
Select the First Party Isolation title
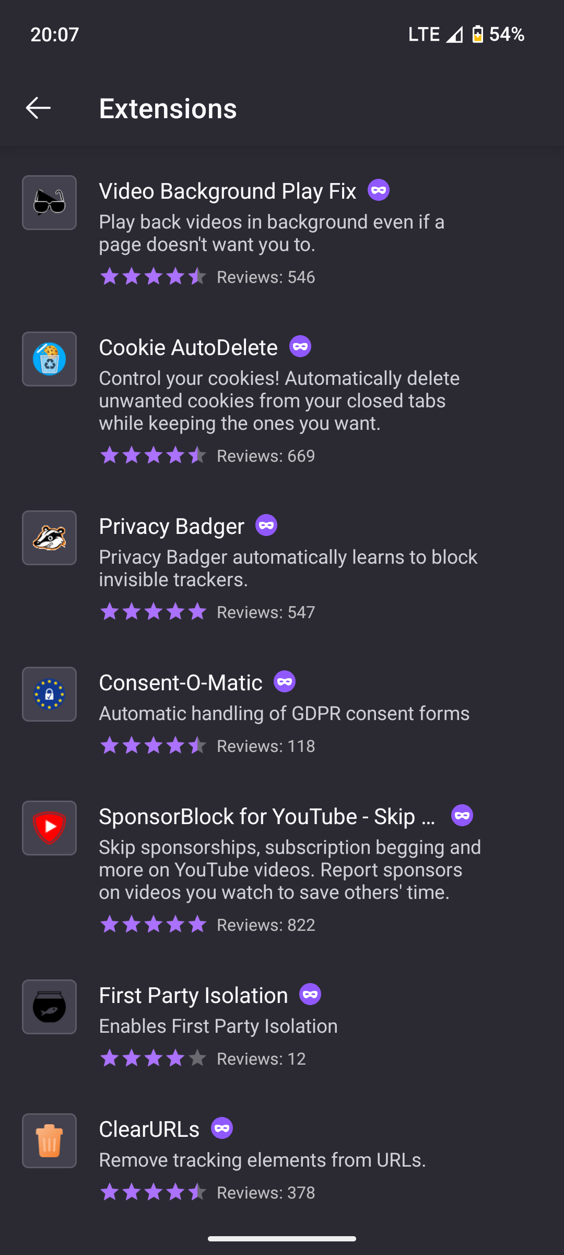(x=193, y=996)
